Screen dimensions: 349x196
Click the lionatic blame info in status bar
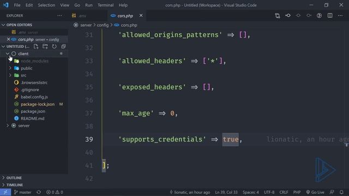point(190,192)
